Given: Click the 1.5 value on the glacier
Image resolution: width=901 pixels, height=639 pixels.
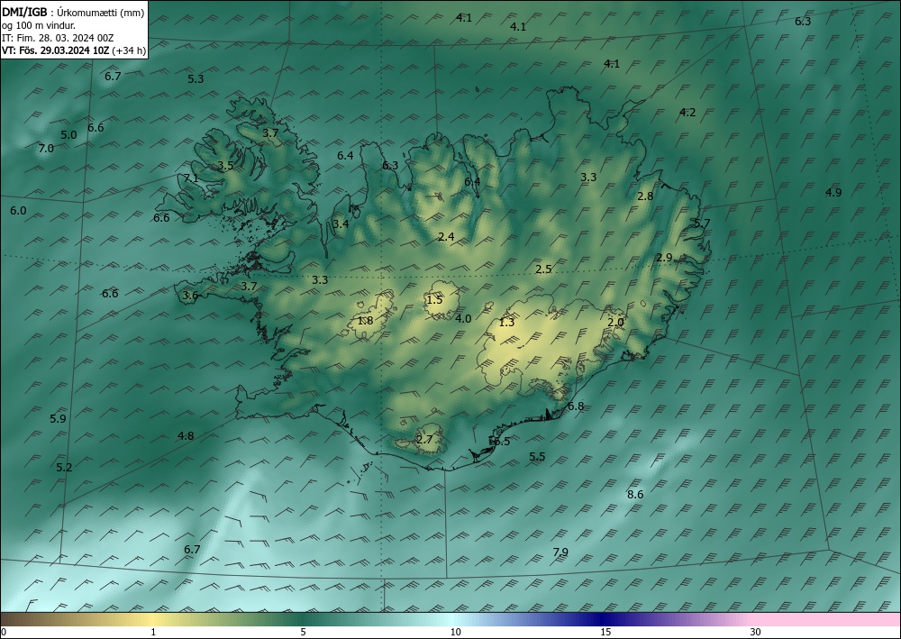Looking at the screenshot, I should [x=434, y=300].
